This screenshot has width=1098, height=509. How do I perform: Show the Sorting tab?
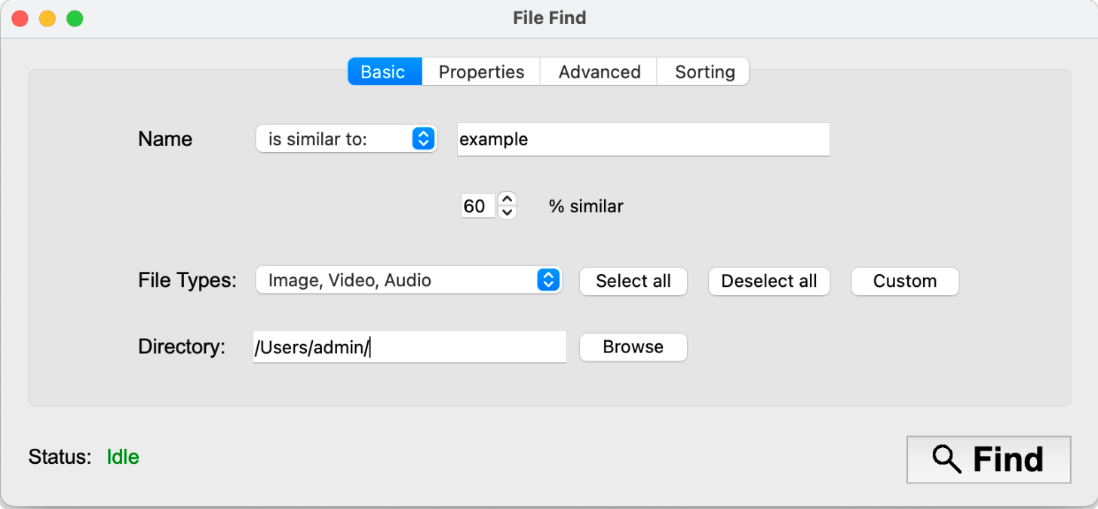[704, 72]
